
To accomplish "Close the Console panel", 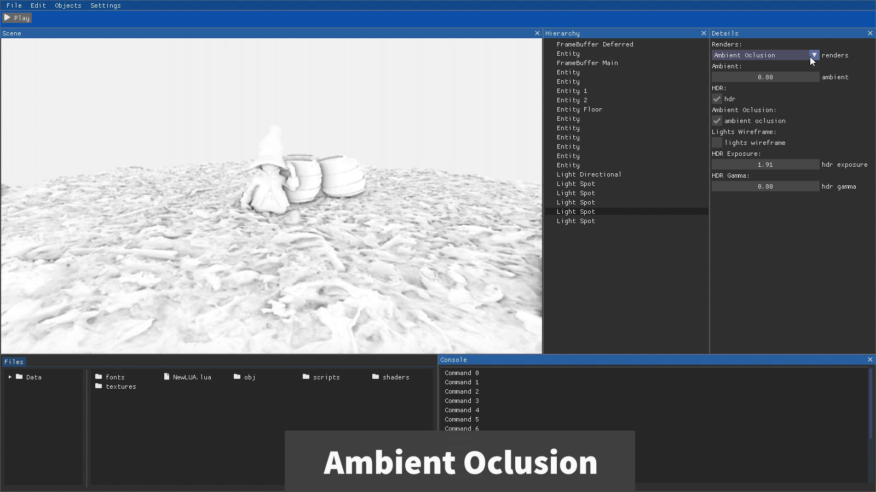I will [870, 360].
